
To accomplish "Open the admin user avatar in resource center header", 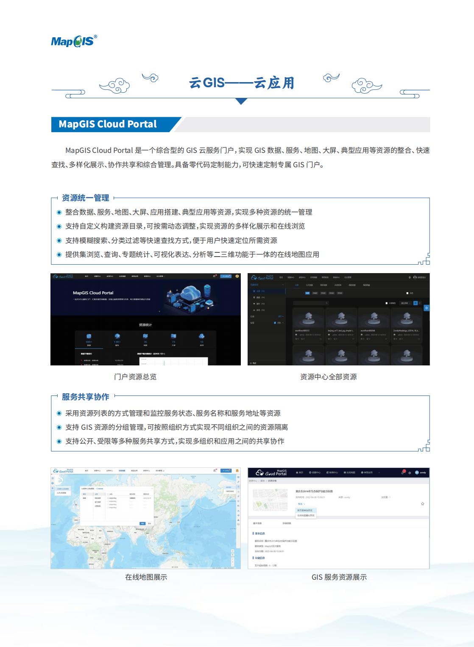I will point(415,277).
